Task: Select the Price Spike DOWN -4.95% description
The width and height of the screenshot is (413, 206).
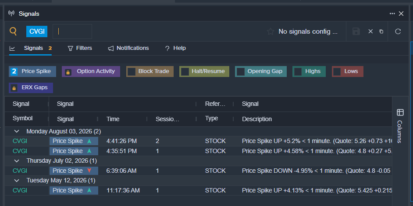Action: pyautogui.click(x=317, y=171)
